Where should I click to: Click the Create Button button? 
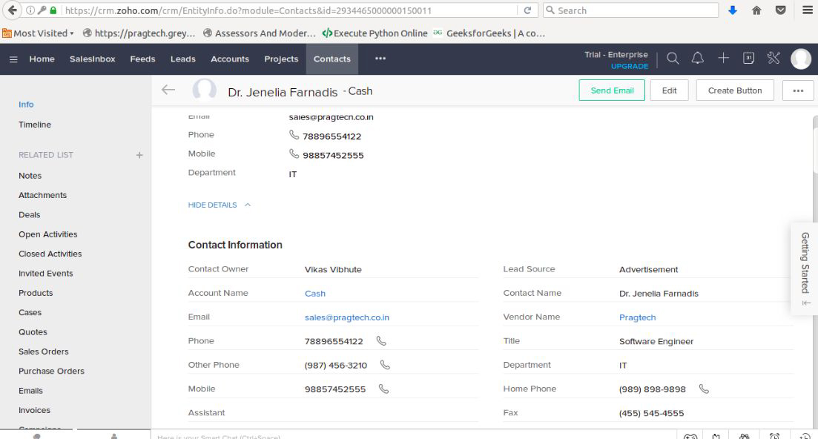coord(734,90)
